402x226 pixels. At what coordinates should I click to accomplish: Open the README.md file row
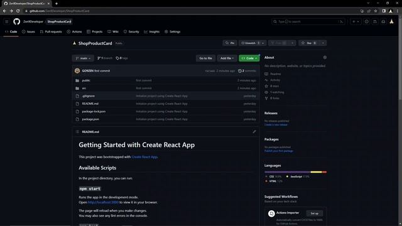(166, 104)
